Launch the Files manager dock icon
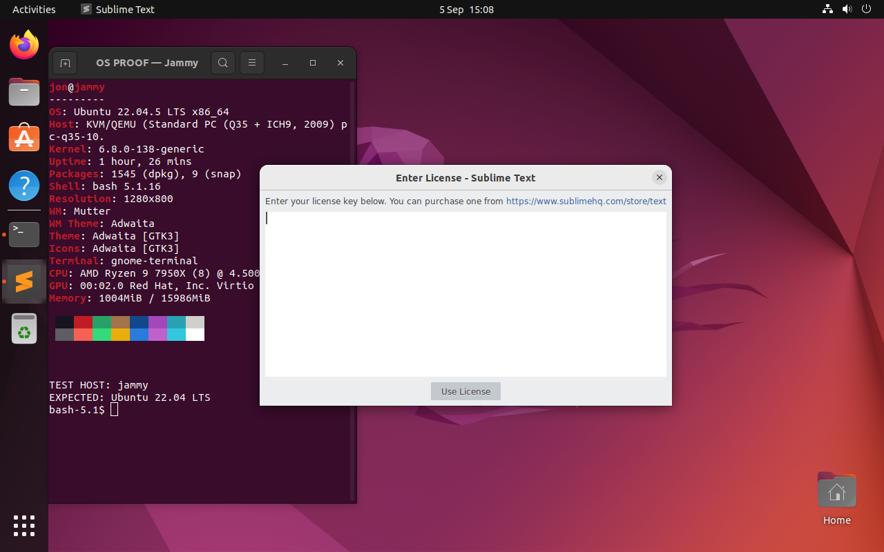The width and height of the screenshot is (884, 552). click(24, 91)
